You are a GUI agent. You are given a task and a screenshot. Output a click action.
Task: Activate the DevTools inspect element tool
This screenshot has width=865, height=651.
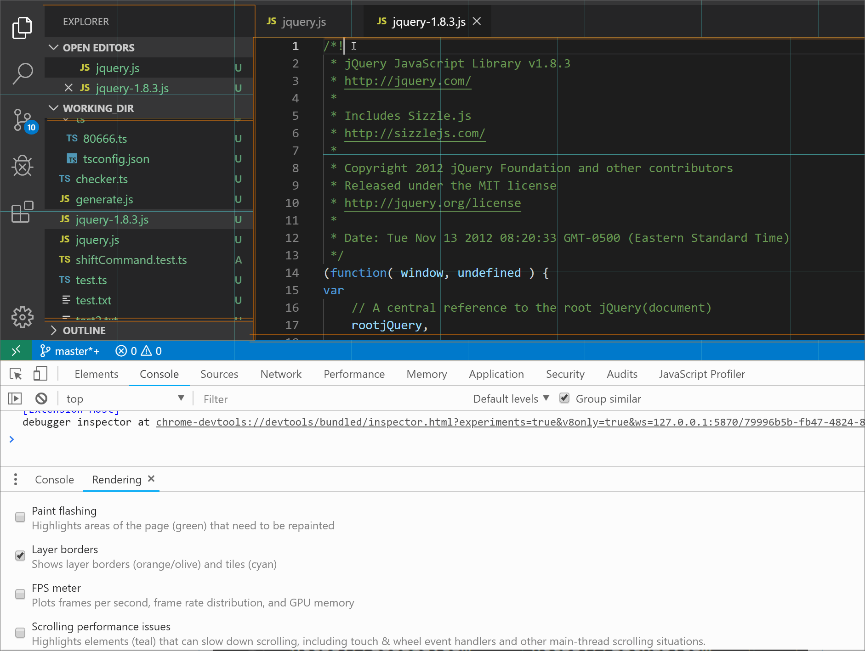click(16, 374)
